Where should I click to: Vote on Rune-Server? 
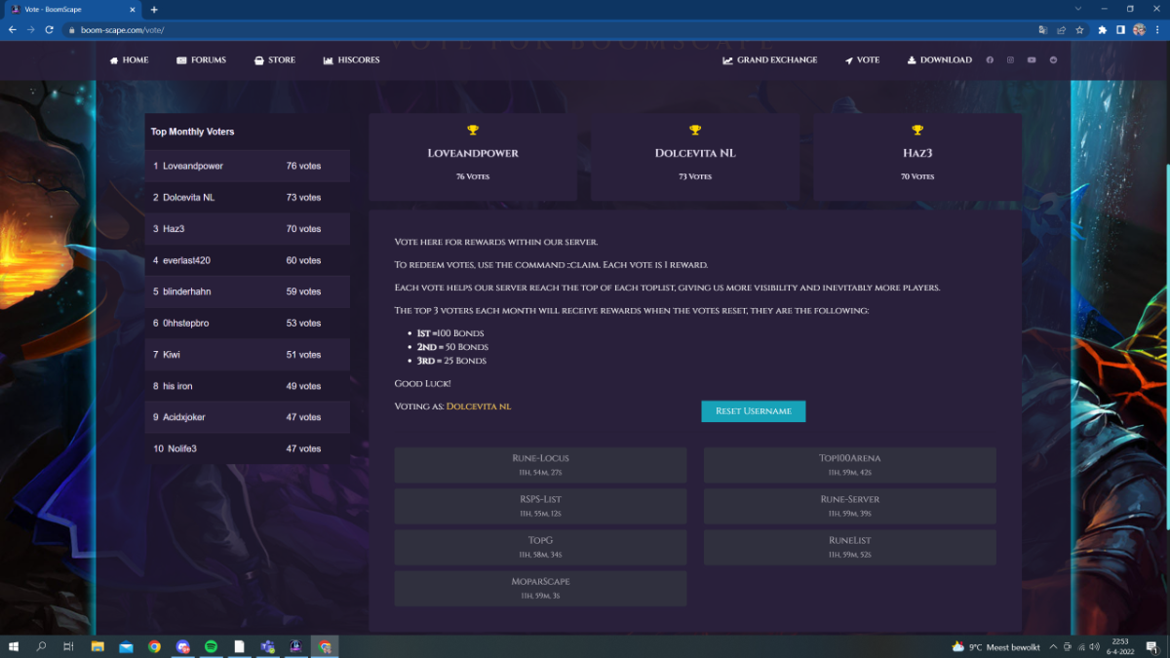coord(849,506)
